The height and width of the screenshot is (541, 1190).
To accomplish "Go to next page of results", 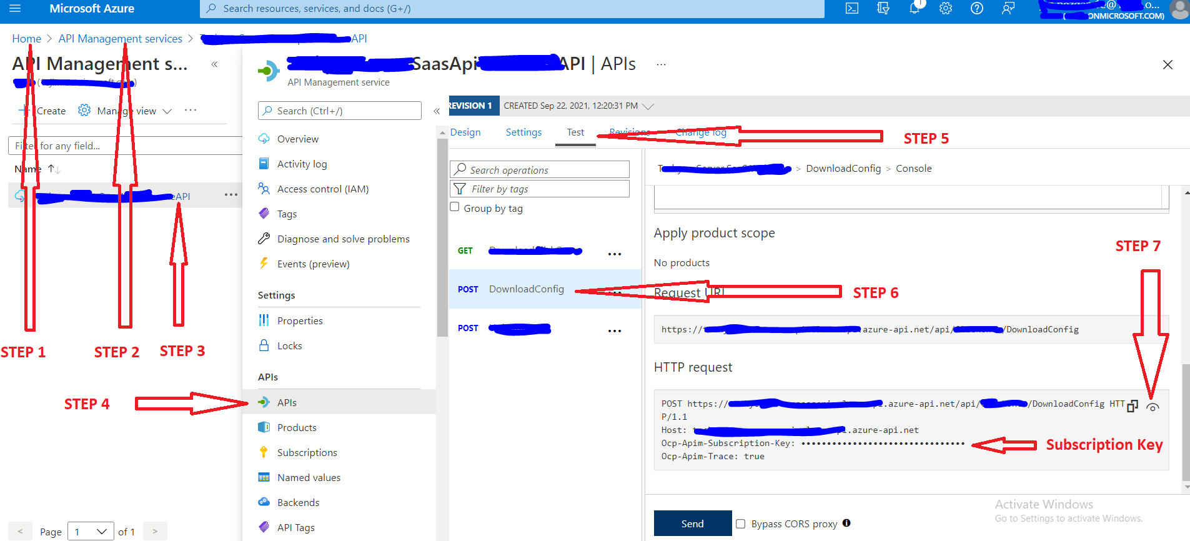I will click(155, 531).
